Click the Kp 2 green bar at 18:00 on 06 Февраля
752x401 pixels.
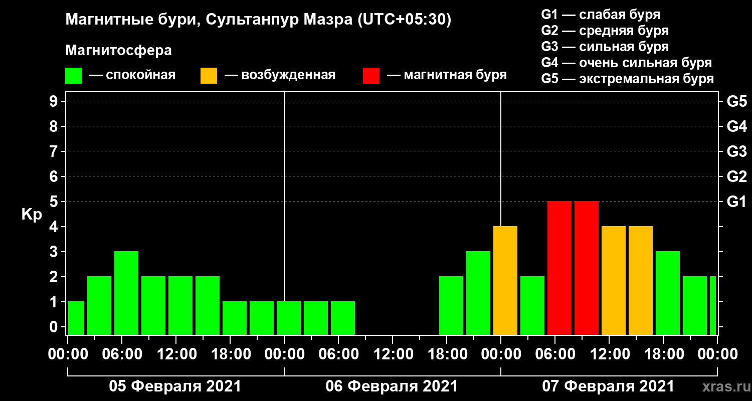coord(451,306)
